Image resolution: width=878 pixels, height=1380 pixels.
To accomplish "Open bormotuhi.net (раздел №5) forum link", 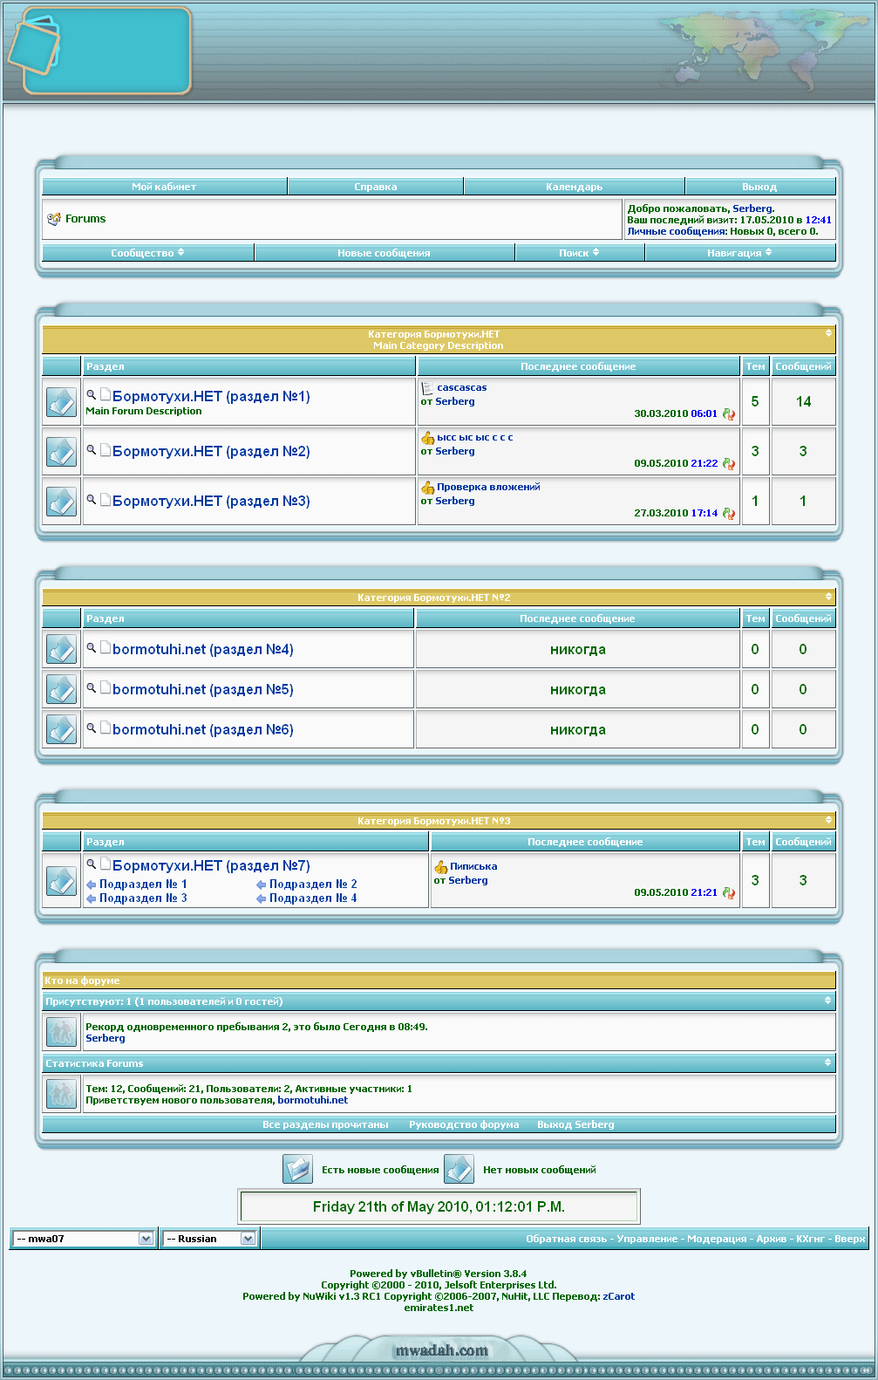I will click(202, 690).
